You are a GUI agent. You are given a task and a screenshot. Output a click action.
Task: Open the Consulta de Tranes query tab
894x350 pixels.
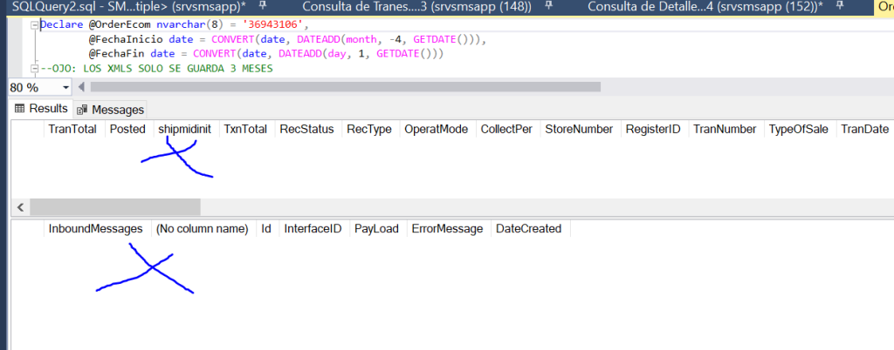click(x=416, y=6)
